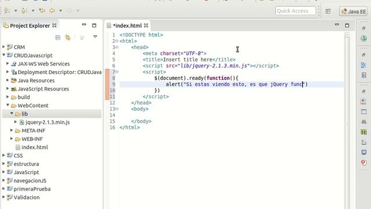Viewport: 371px width, 209px height.
Task: Close the Project Explorer view
Action: pyautogui.click(x=54, y=26)
